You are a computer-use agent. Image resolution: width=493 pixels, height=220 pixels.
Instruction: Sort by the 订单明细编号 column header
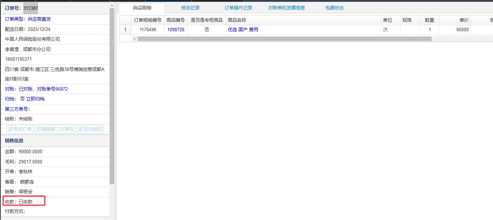pos(148,20)
